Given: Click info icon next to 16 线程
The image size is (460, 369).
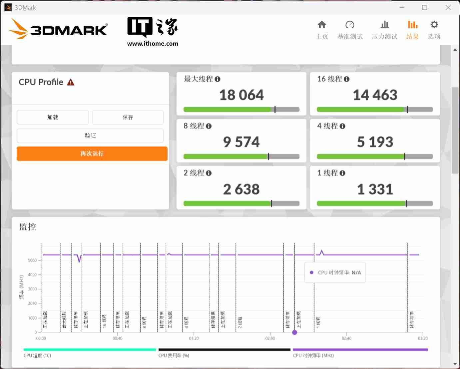Looking at the screenshot, I should pos(347,79).
